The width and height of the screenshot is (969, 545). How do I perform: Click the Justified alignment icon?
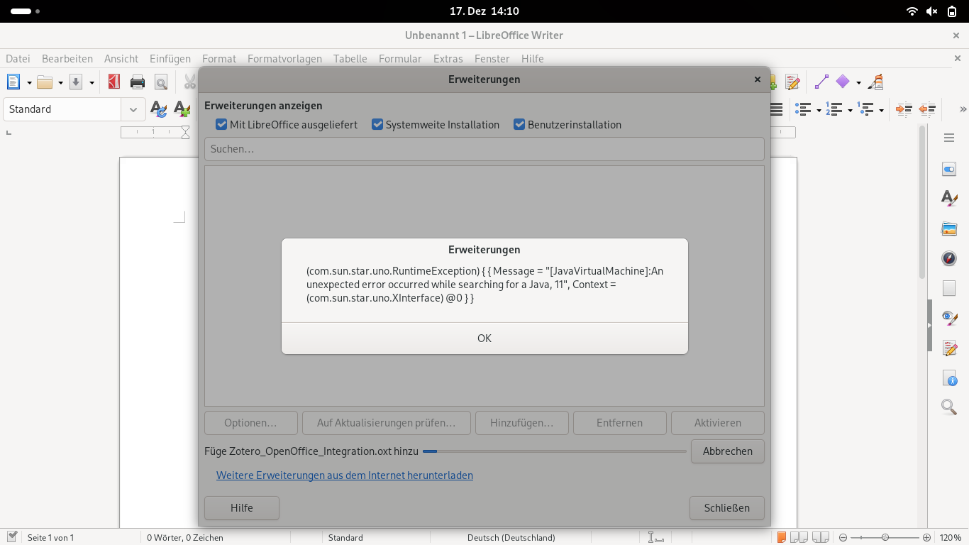coord(776,109)
